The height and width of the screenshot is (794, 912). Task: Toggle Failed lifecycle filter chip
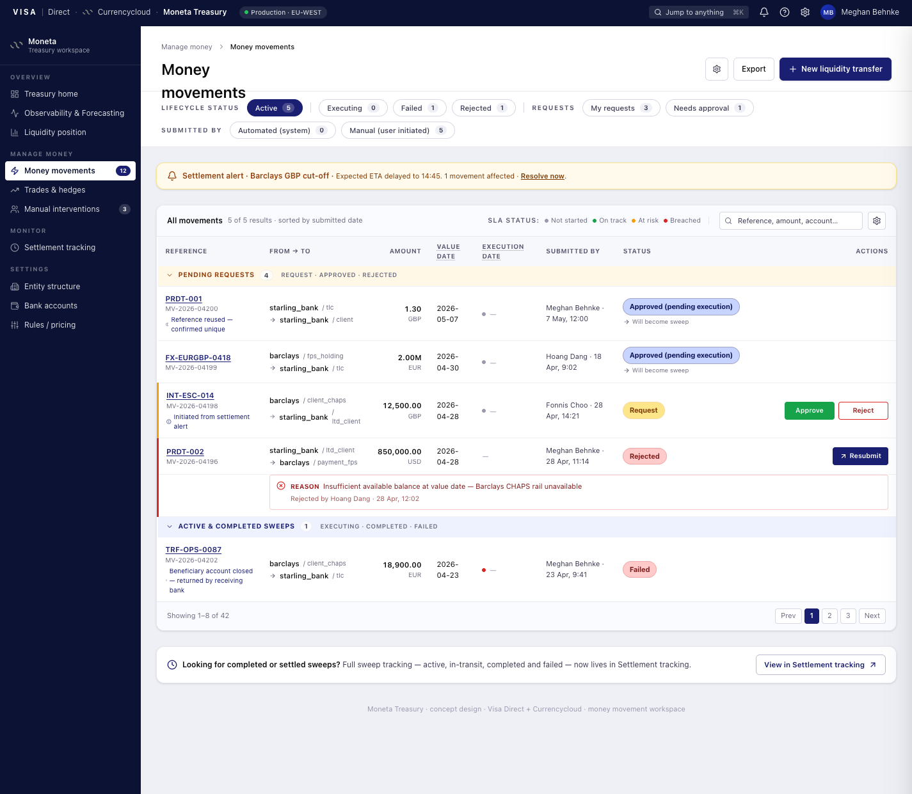[x=419, y=108]
